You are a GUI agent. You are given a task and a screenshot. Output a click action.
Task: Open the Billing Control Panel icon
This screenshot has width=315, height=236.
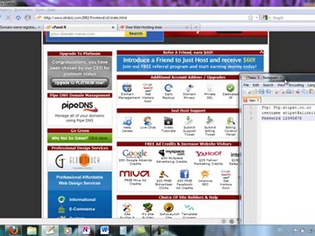point(231,121)
